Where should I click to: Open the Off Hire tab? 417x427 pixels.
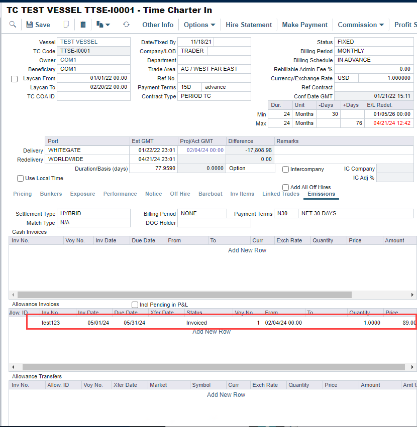[x=180, y=194]
